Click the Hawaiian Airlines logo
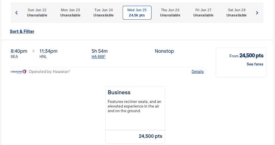Viewport: 275px width, 145px height. 18,71
